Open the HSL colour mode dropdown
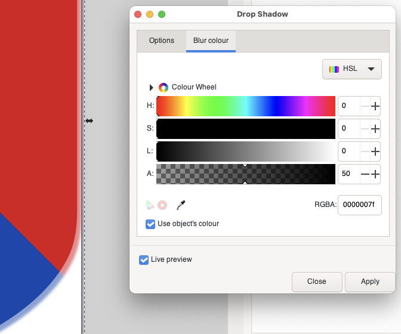Image resolution: width=401 pixels, height=334 pixels. pos(352,69)
